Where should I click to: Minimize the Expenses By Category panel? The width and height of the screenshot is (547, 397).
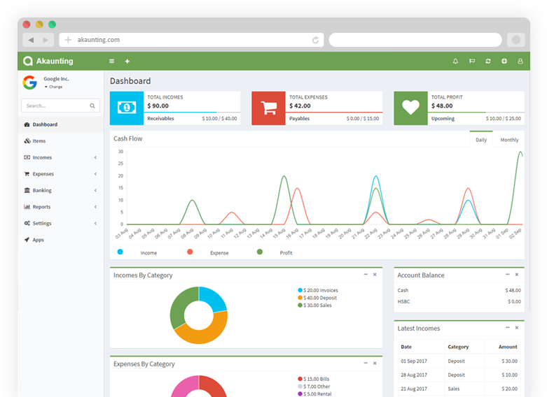pos(366,363)
